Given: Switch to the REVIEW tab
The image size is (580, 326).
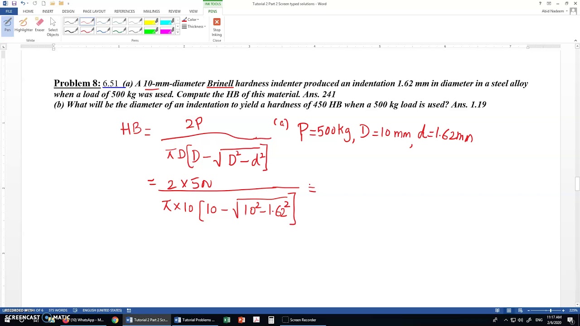Looking at the screenshot, I should coord(174,11).
